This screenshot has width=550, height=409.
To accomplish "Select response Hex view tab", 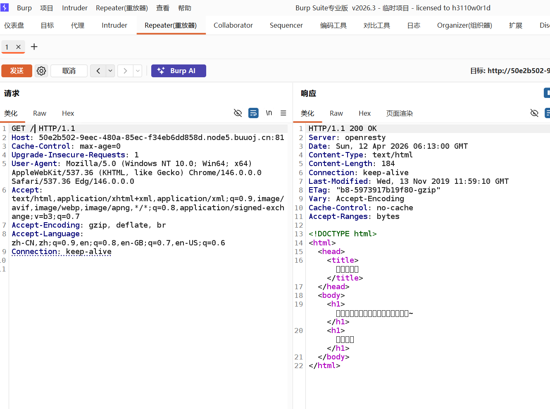I will [365, 113].
